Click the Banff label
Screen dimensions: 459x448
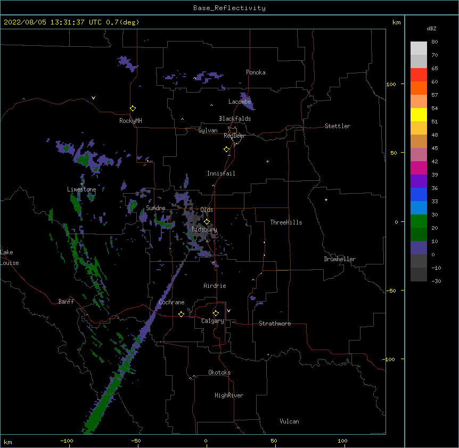tap(66, 302)
